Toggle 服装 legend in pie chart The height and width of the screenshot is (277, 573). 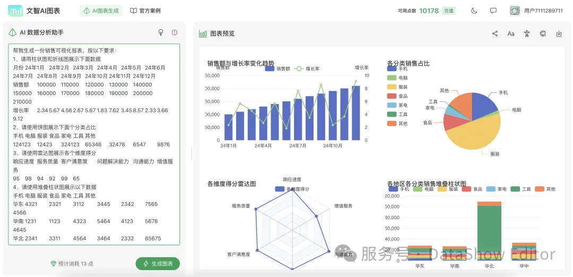pyautogui.click(x=397, y=87)
